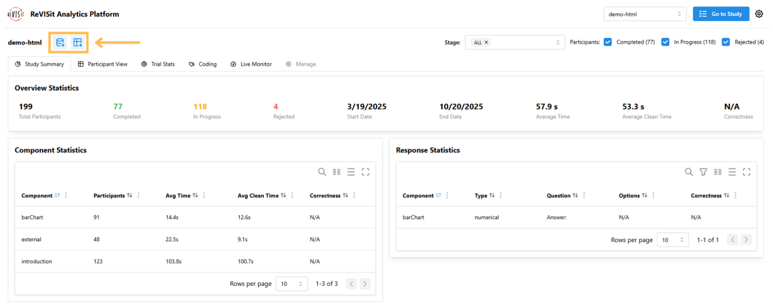Viewport: 773px width, 305px height.
Task: Toggle density in Component Statistics table
Action: point(351,172)
